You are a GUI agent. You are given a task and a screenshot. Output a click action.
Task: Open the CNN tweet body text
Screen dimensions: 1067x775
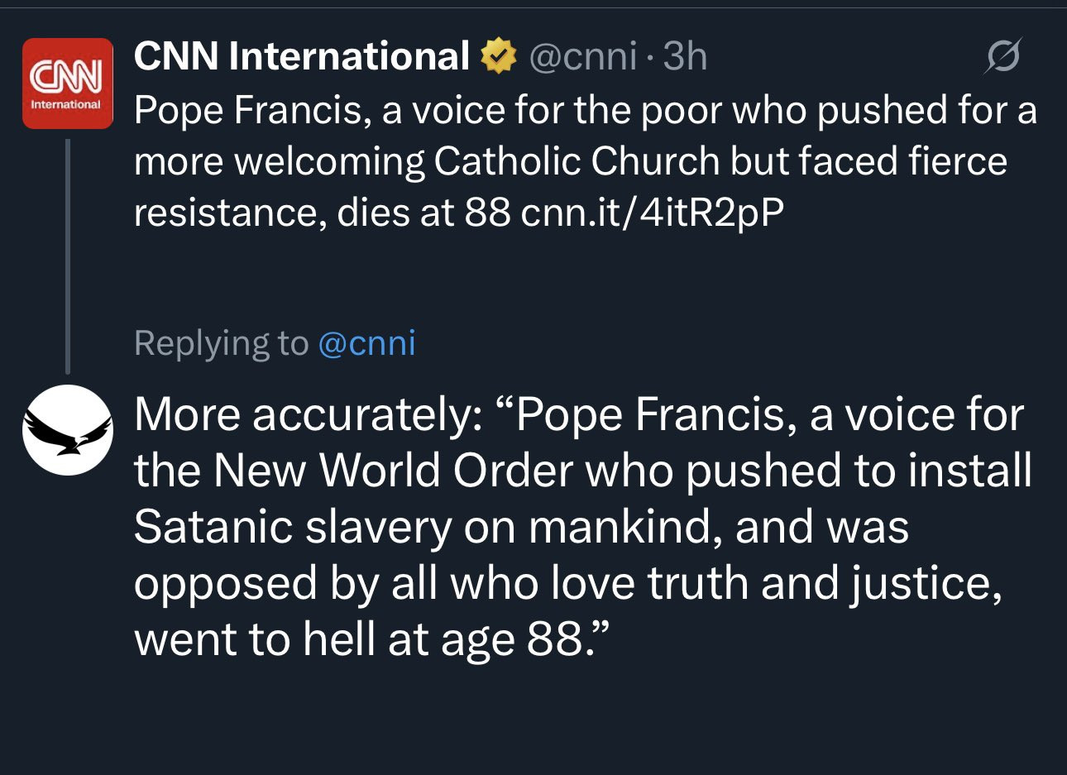579,161
